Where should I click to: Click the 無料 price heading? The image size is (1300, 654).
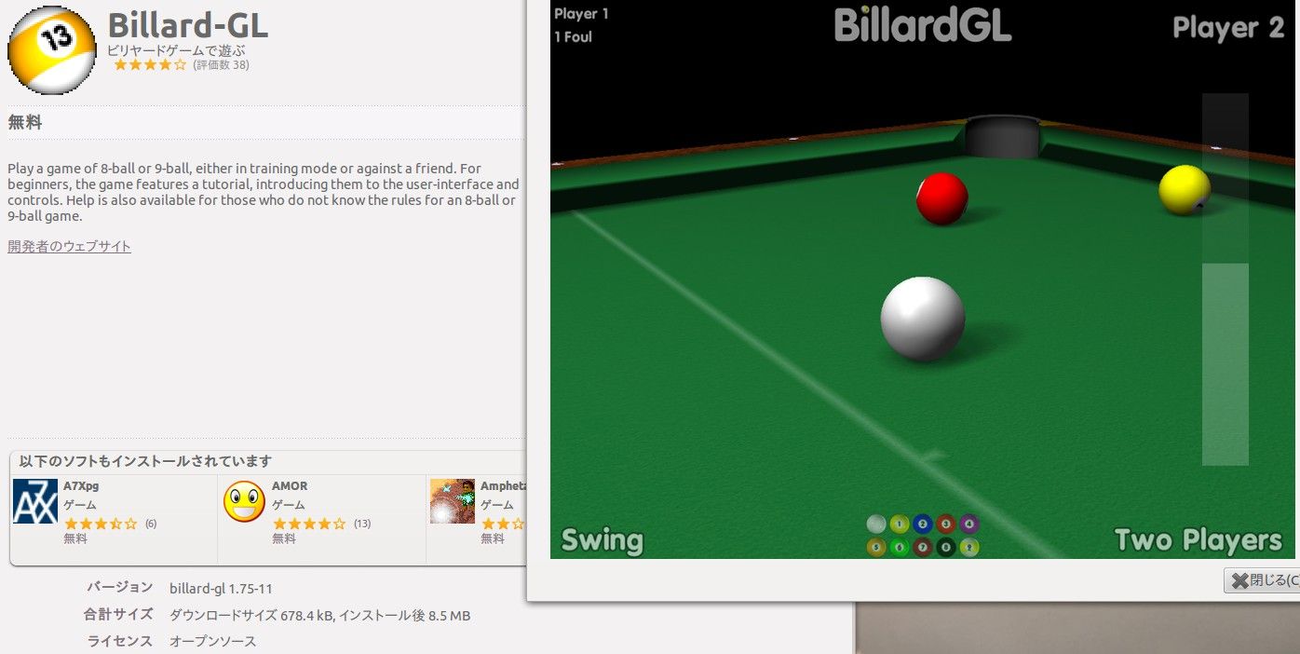(25, 122)
